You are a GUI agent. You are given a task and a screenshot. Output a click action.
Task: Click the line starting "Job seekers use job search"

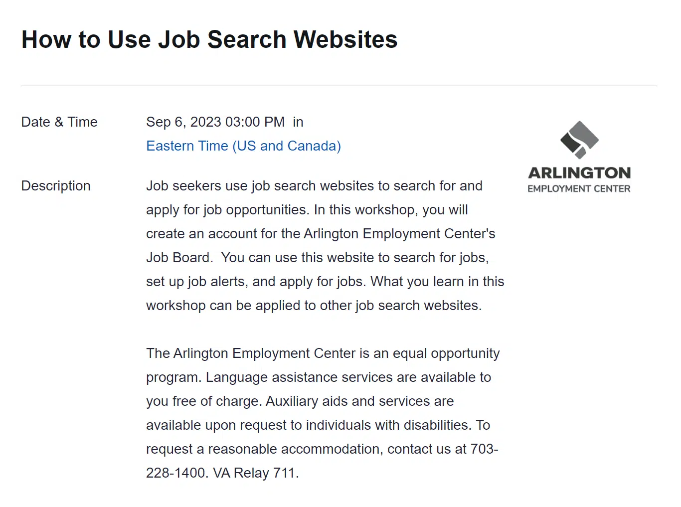314,186
